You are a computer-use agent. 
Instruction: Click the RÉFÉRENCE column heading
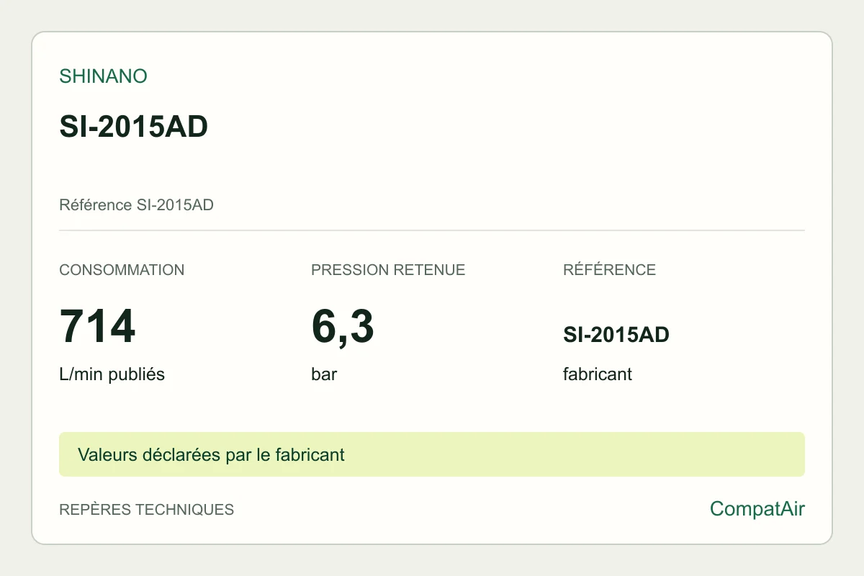(x=609, y=270)
